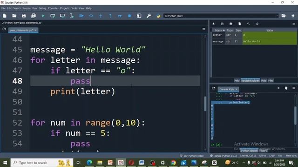Click conda Python environment in status bar
Image resolution: width=298 pixels, height=167 pixels.
[223, 156]
